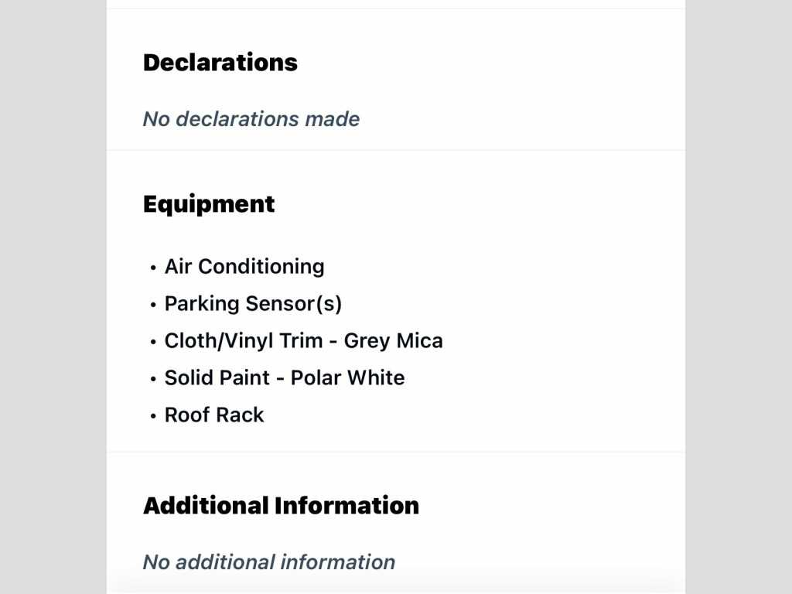Click the bullet beside Cloth/Vinyl Trim
The height and width of the screenshot is (594, 792).
pos(153,342)
